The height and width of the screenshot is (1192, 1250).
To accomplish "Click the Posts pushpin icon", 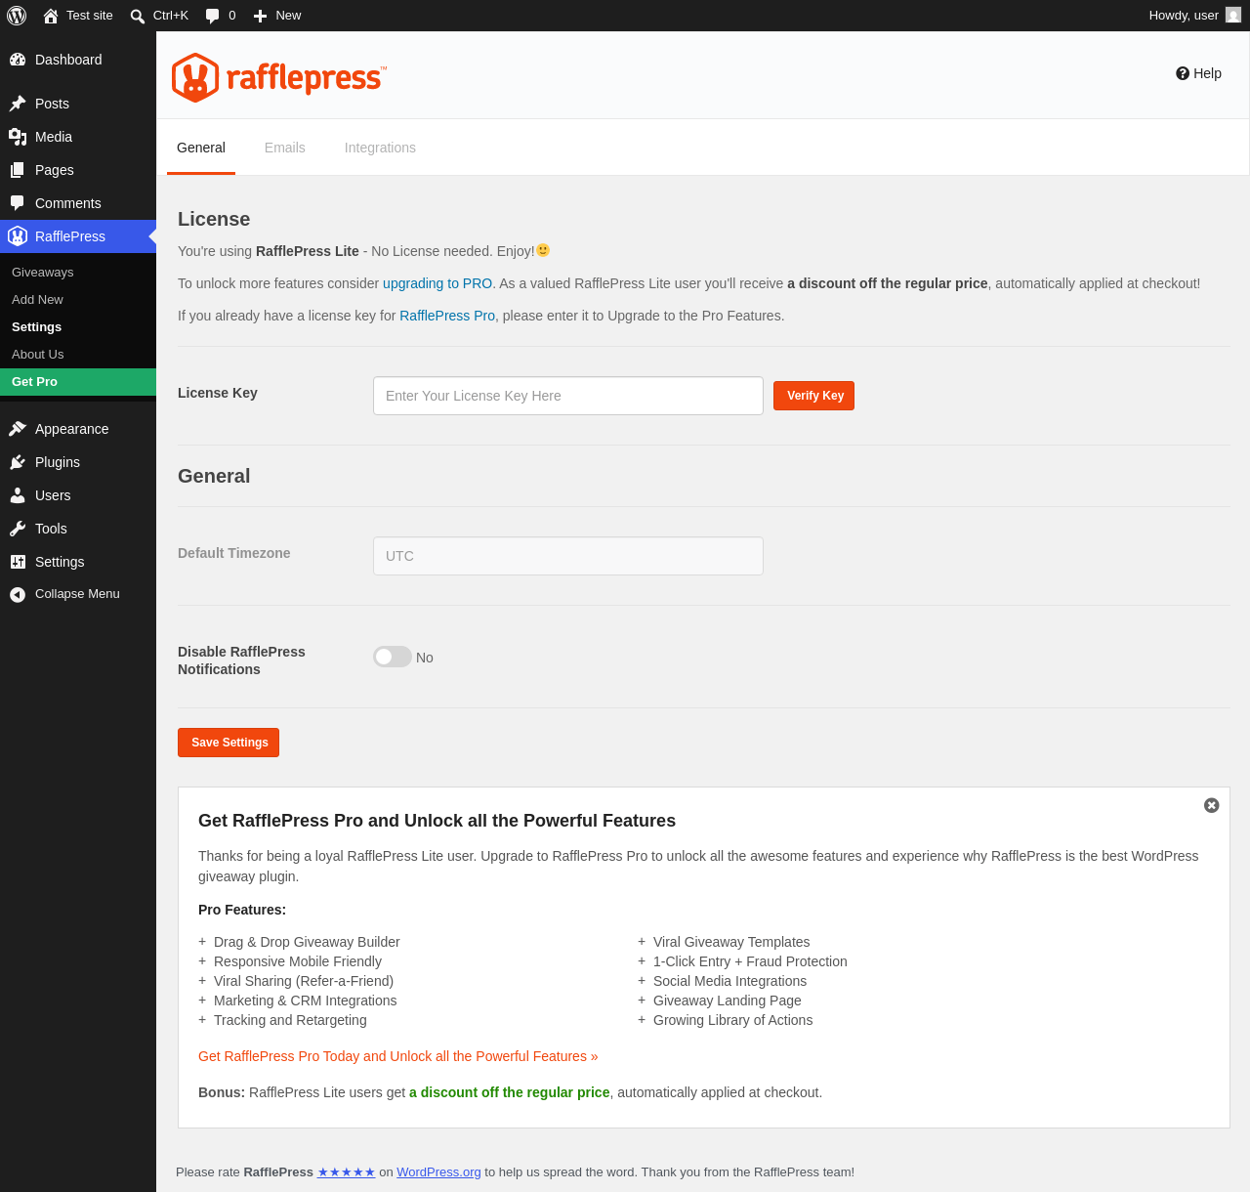I will point(18,104).
